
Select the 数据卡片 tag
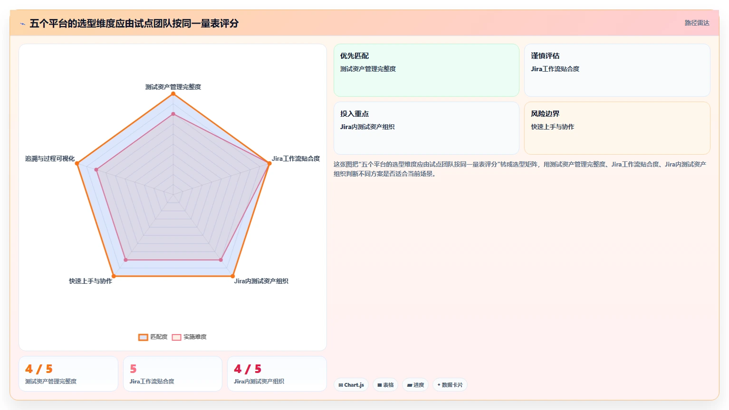(x=450, y=385)
